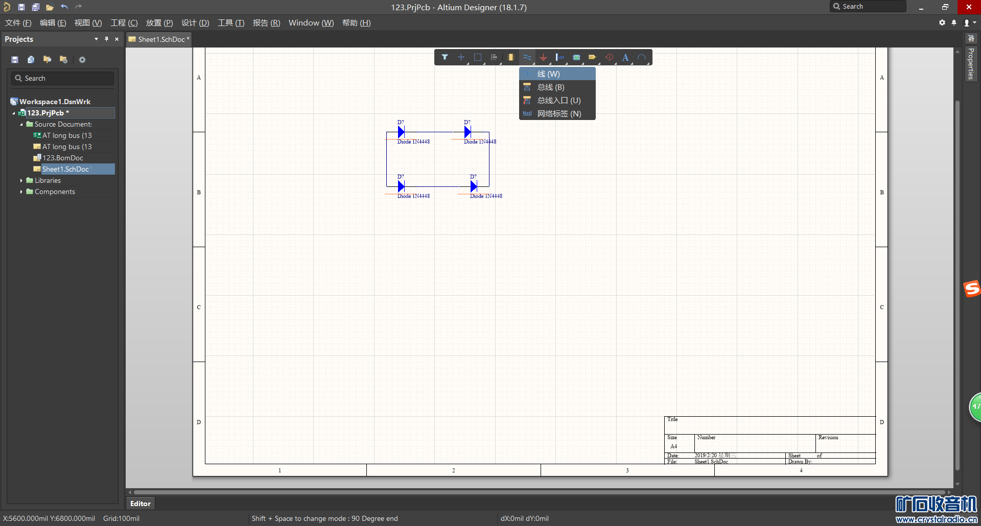Open the 123.BomDoc document
This screenshot has height=526, width=981.
pos(62,158)
